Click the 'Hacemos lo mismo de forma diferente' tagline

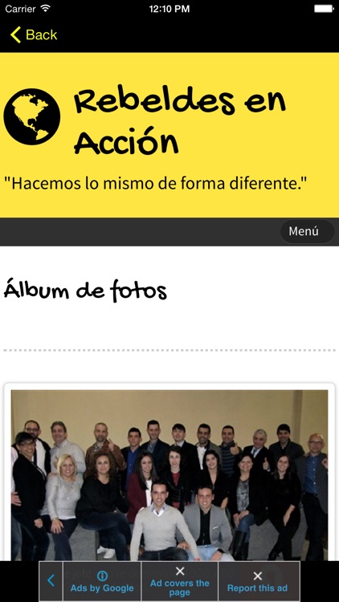(156, 184)
